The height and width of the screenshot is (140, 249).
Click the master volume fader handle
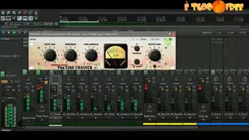pos(3,100)
